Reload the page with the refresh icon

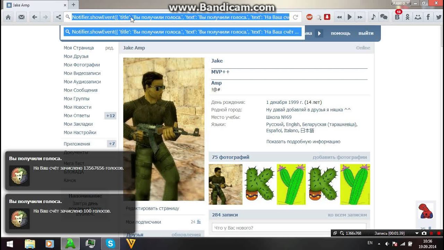click(x=296, y=17)
